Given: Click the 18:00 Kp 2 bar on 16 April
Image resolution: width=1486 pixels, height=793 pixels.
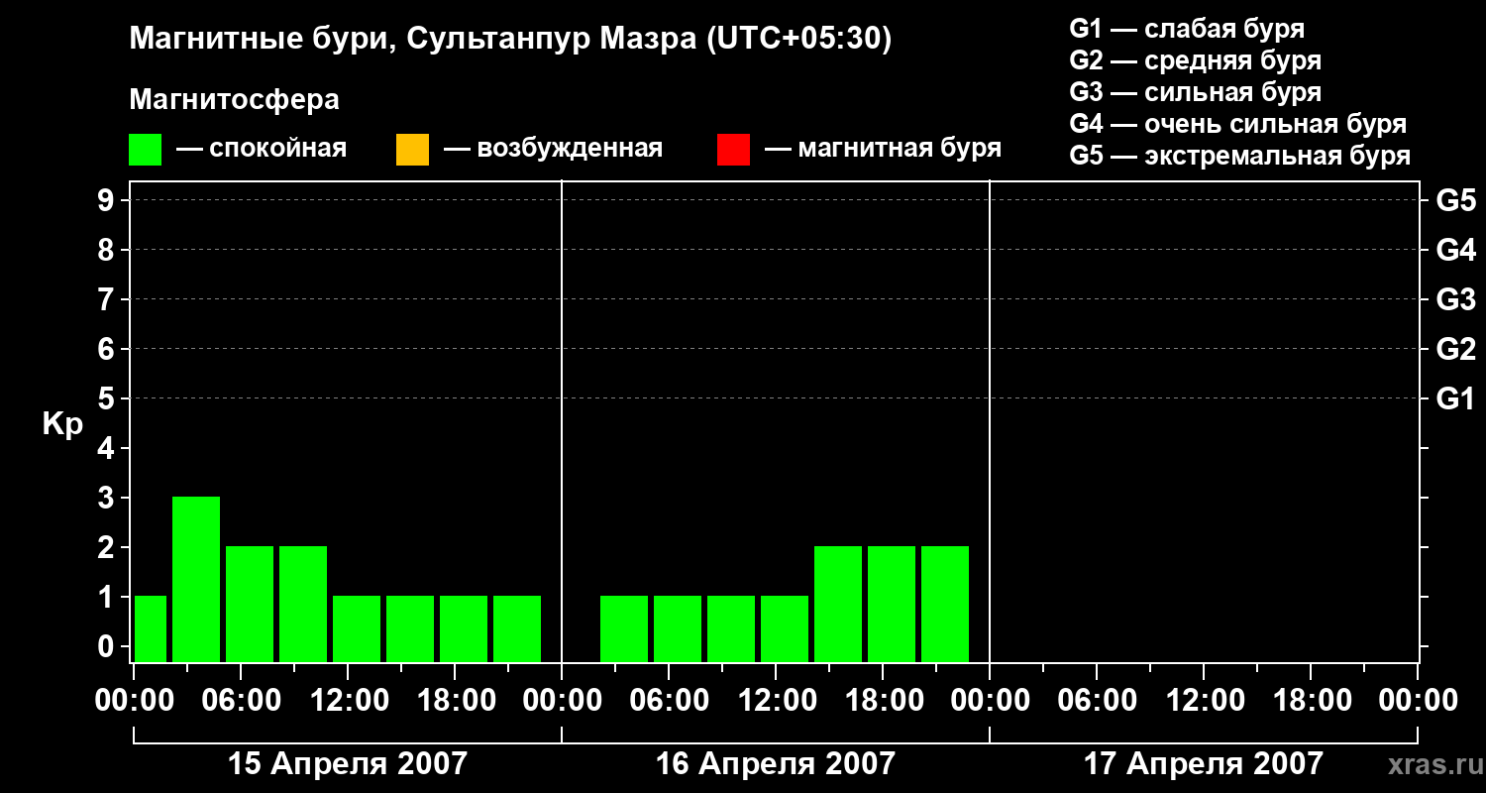Looking at the screenshot, I should [892, 604].
